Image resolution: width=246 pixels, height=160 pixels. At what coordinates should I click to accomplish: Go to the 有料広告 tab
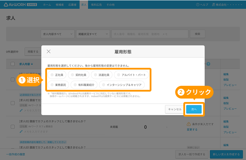[96, 5]
